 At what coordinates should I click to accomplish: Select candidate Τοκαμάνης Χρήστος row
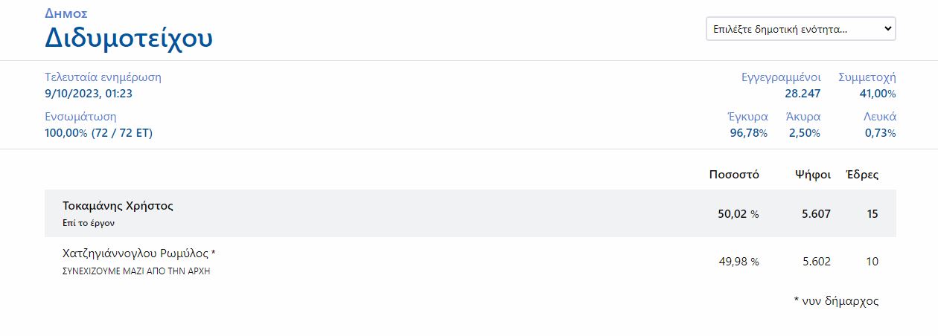118,206
